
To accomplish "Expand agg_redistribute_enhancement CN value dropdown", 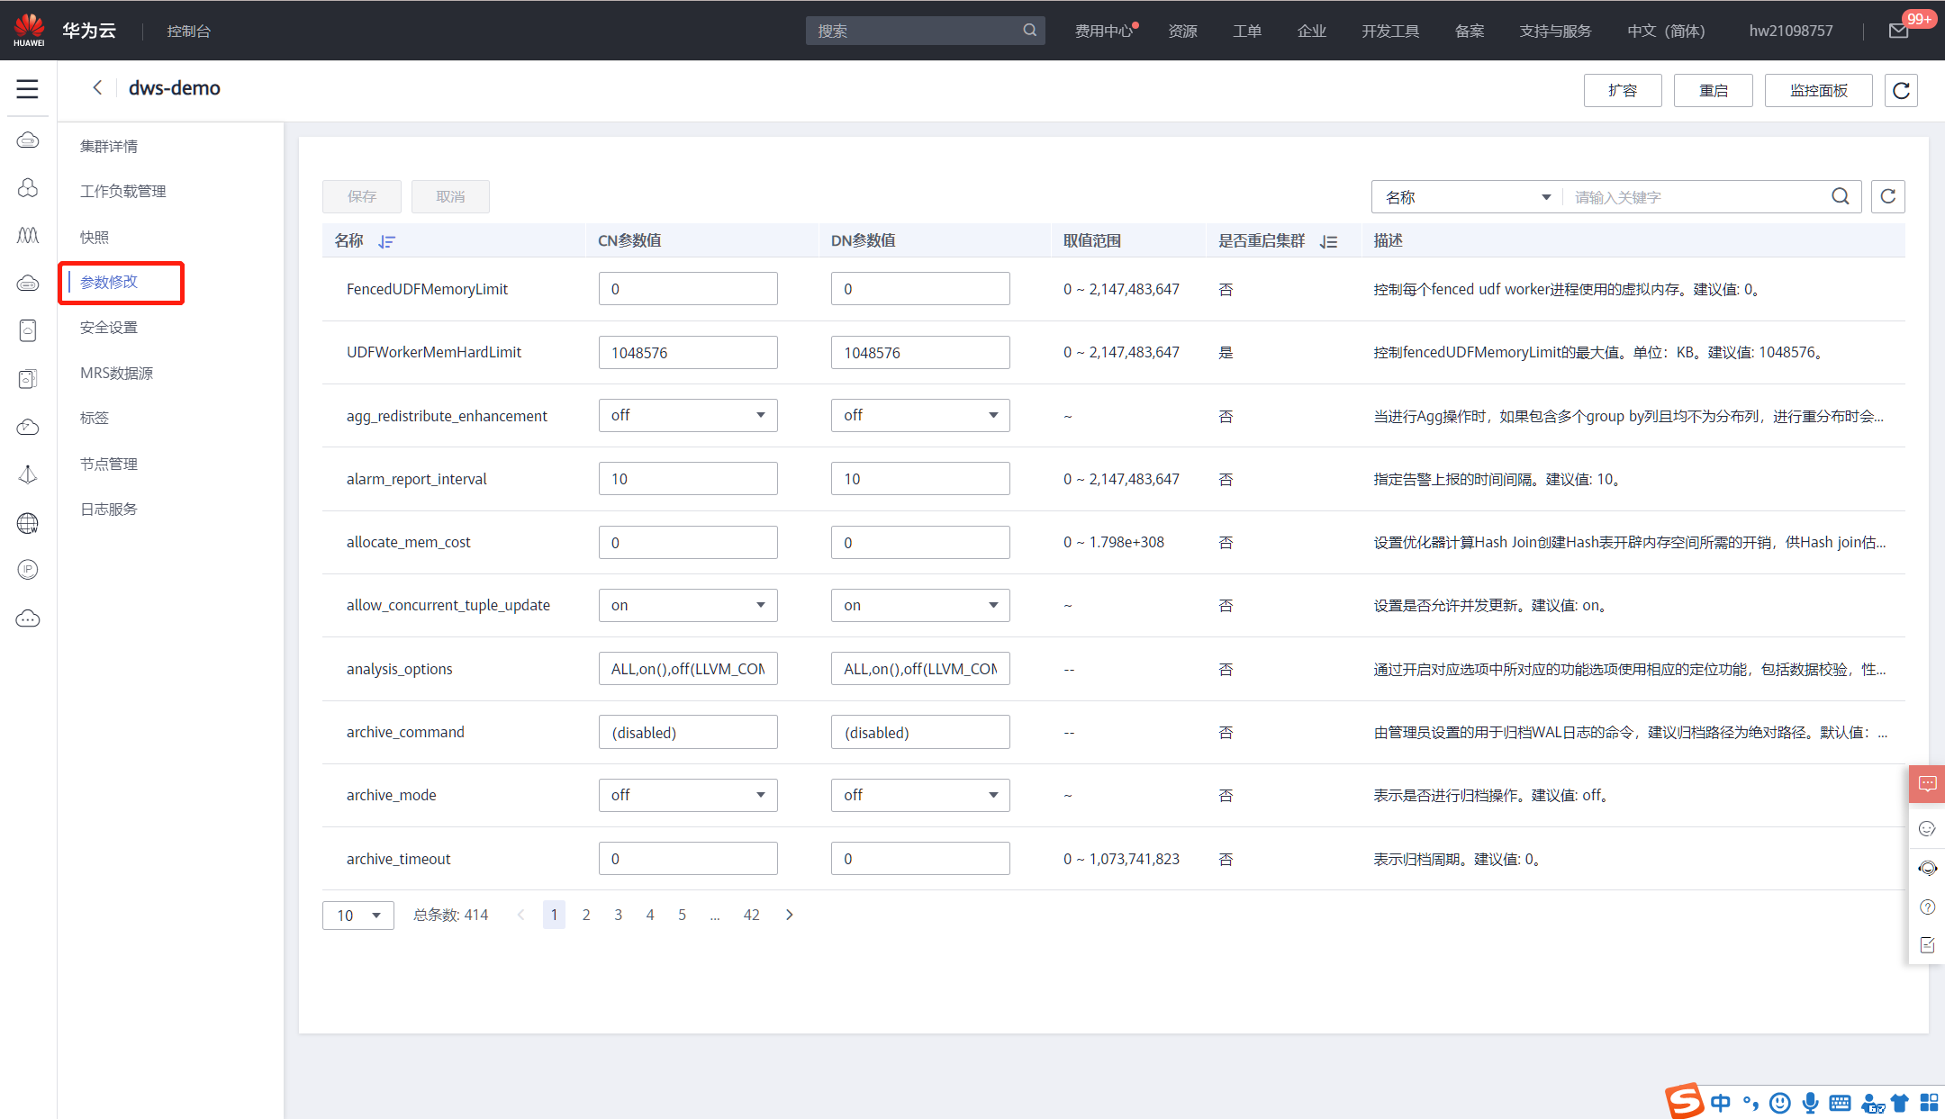I will 688,416.
